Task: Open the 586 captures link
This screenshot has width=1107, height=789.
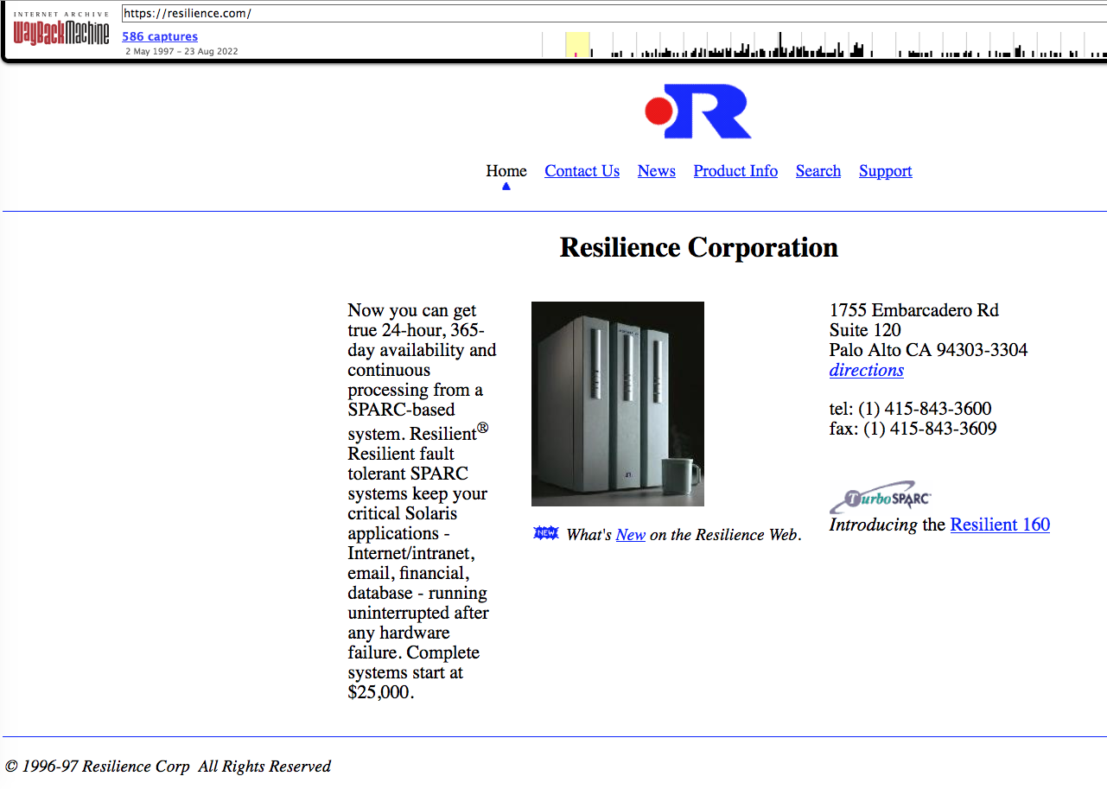Action: [x=160, y=36]
